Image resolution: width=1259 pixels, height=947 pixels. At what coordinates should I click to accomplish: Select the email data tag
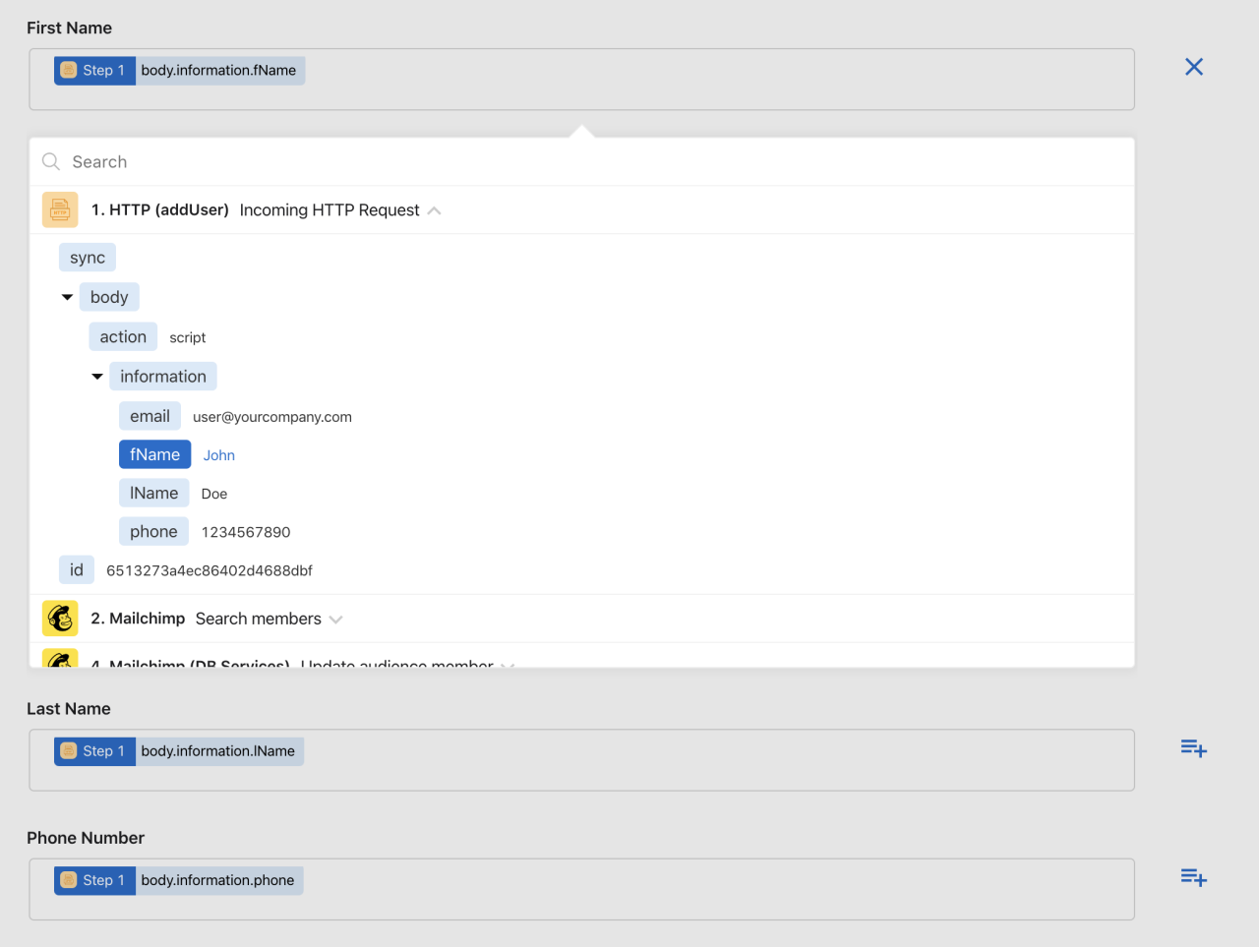150,416
